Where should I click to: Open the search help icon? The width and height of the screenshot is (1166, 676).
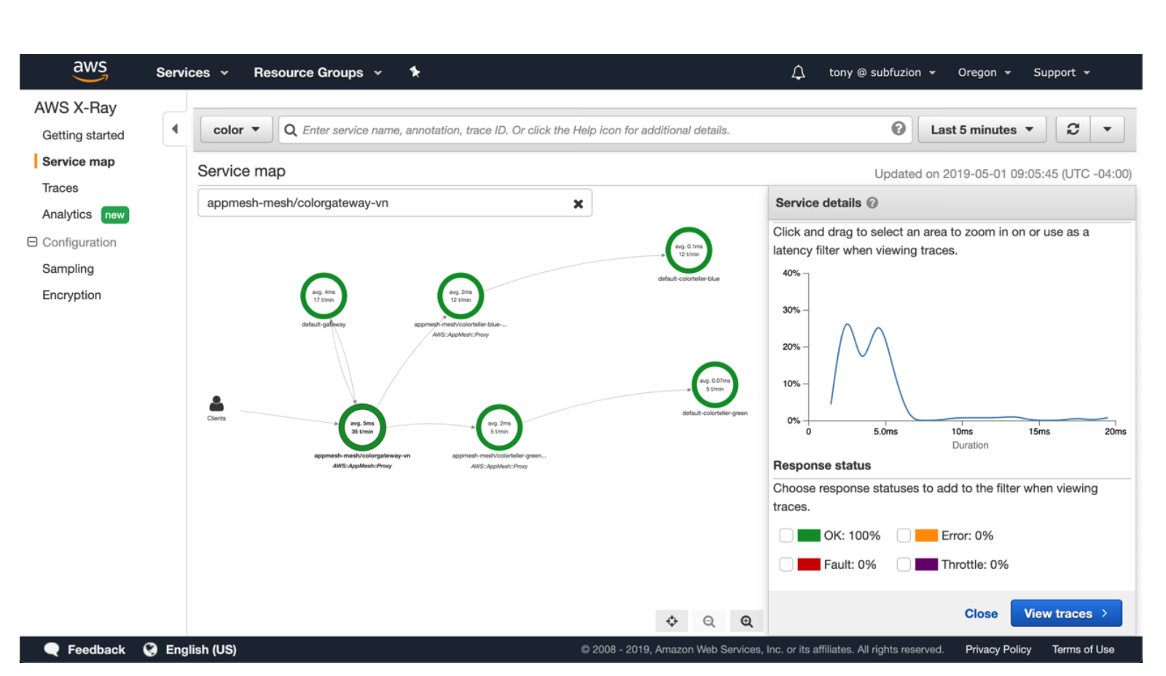(x=899, y=128)
